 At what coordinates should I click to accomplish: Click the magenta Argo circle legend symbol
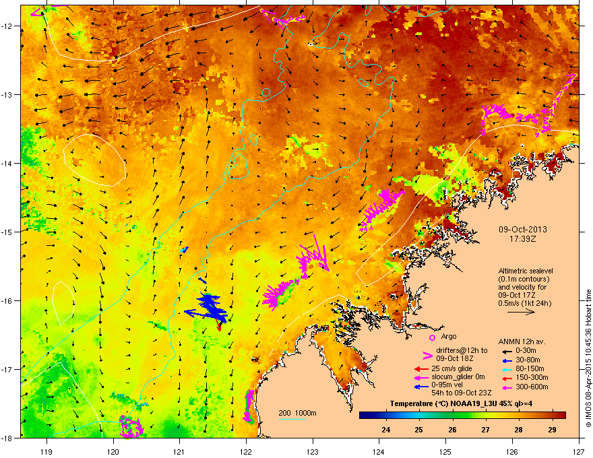point(432,337)
